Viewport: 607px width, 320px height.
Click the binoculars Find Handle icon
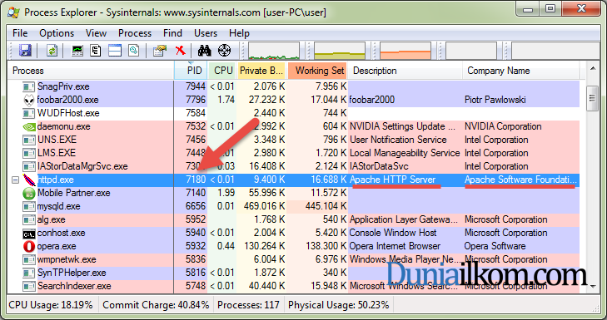pos(204,51)
